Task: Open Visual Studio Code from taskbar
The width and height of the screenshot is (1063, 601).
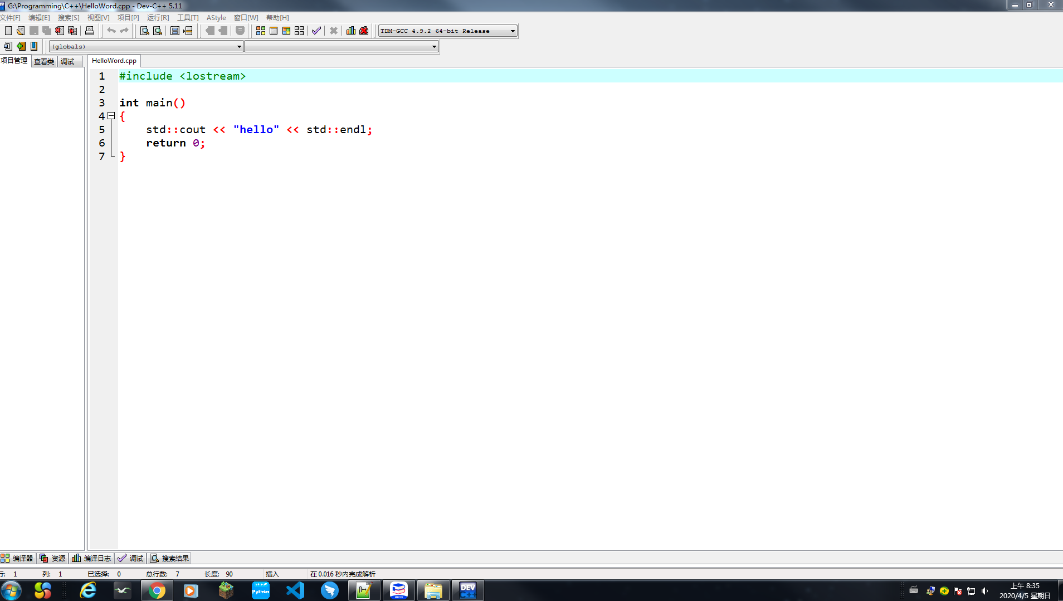Action: [295, 590]
